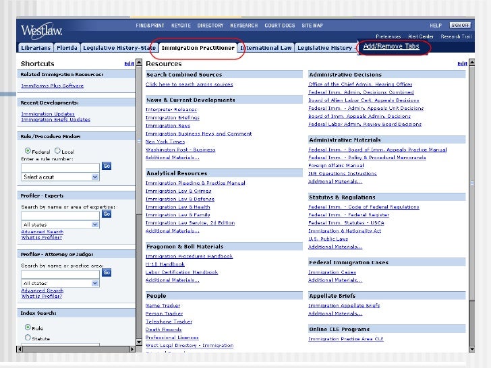Select the Rule radio button in Index Search
The height and width of the screenshot is (368, 491).
tap(28, 328)
